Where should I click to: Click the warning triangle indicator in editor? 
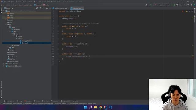coord(187,11)
